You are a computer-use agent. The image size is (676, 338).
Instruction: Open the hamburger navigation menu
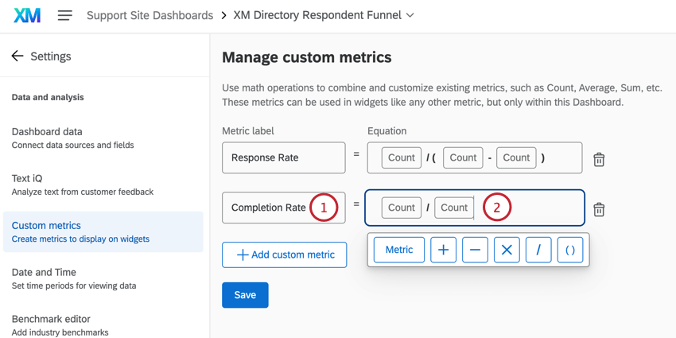pyautogui.click(x=65, y=15)
